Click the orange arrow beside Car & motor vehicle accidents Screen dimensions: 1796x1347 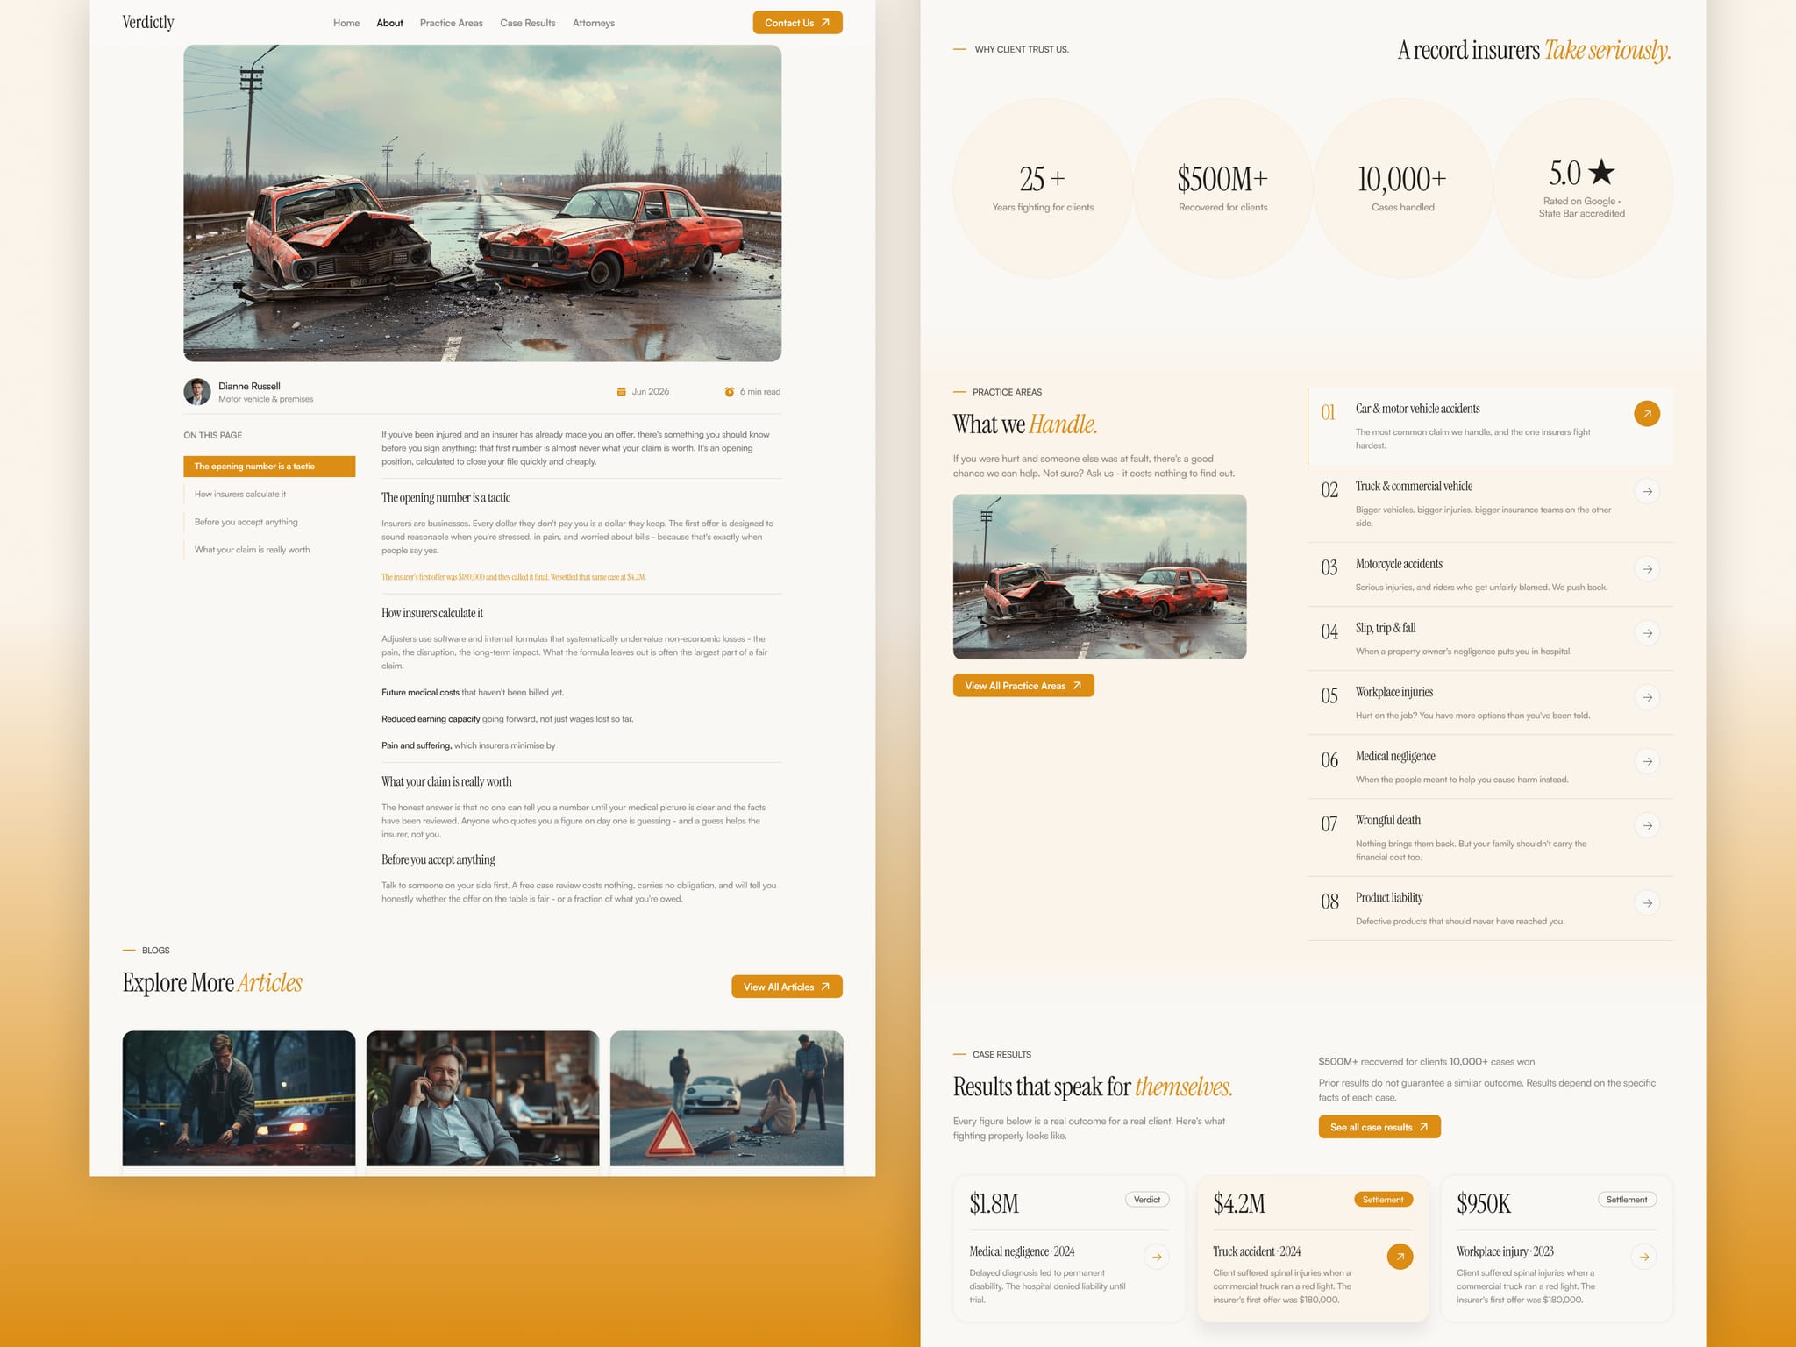tap(1647, 413)
